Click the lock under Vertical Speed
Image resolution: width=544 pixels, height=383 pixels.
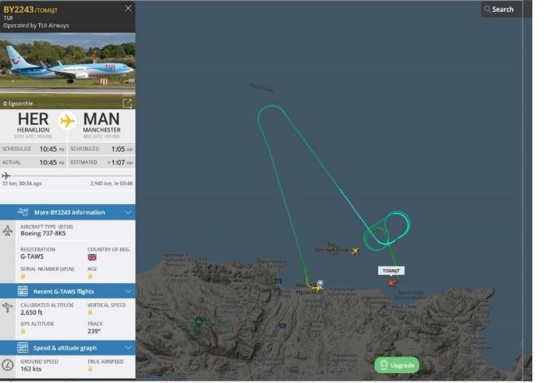(90, 312)
